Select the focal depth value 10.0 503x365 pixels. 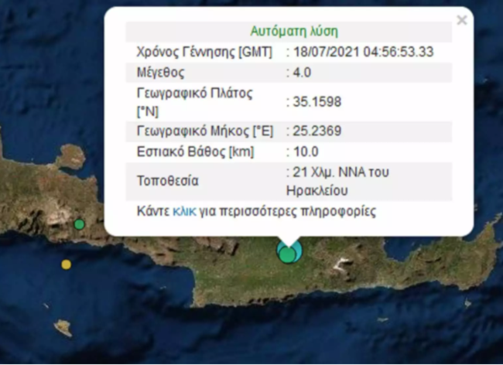[x=306, y=152]
